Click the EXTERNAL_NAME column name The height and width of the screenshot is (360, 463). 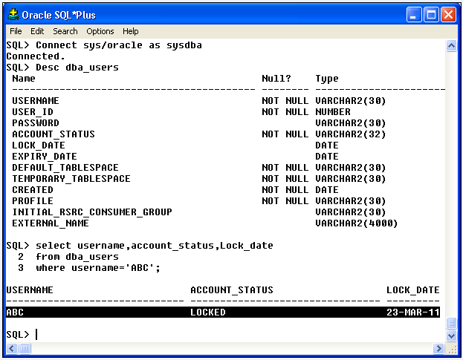click(51, 223)
